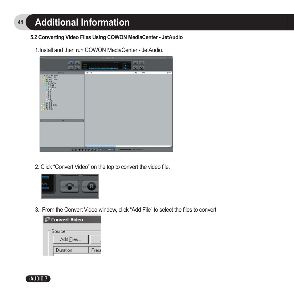Click the file list horizontal scrollbar right arrow
The width and height of the screenshot is (294, 294).
coord(171,146)
